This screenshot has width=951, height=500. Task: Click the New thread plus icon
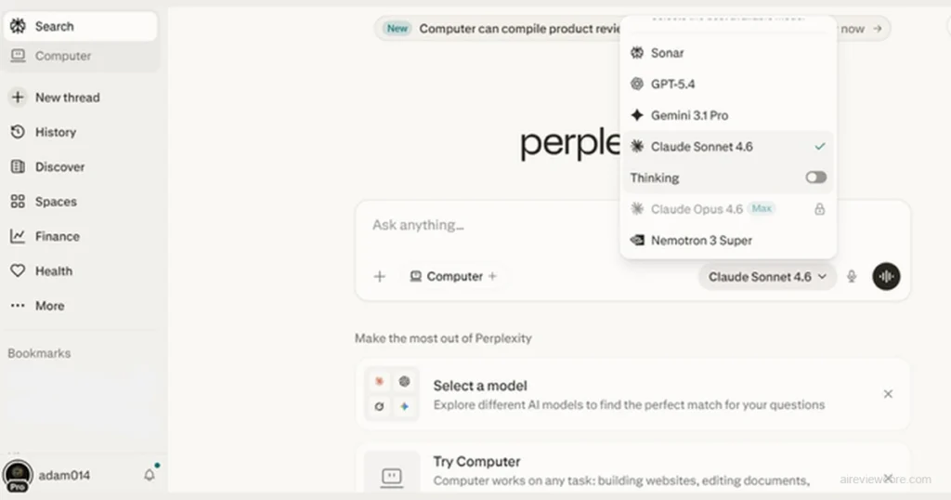[18, 97]
